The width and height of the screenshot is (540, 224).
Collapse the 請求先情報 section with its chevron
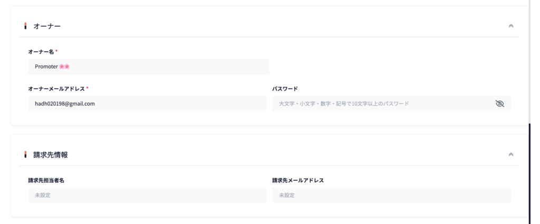pyautogui.click(x=510, y=155)
